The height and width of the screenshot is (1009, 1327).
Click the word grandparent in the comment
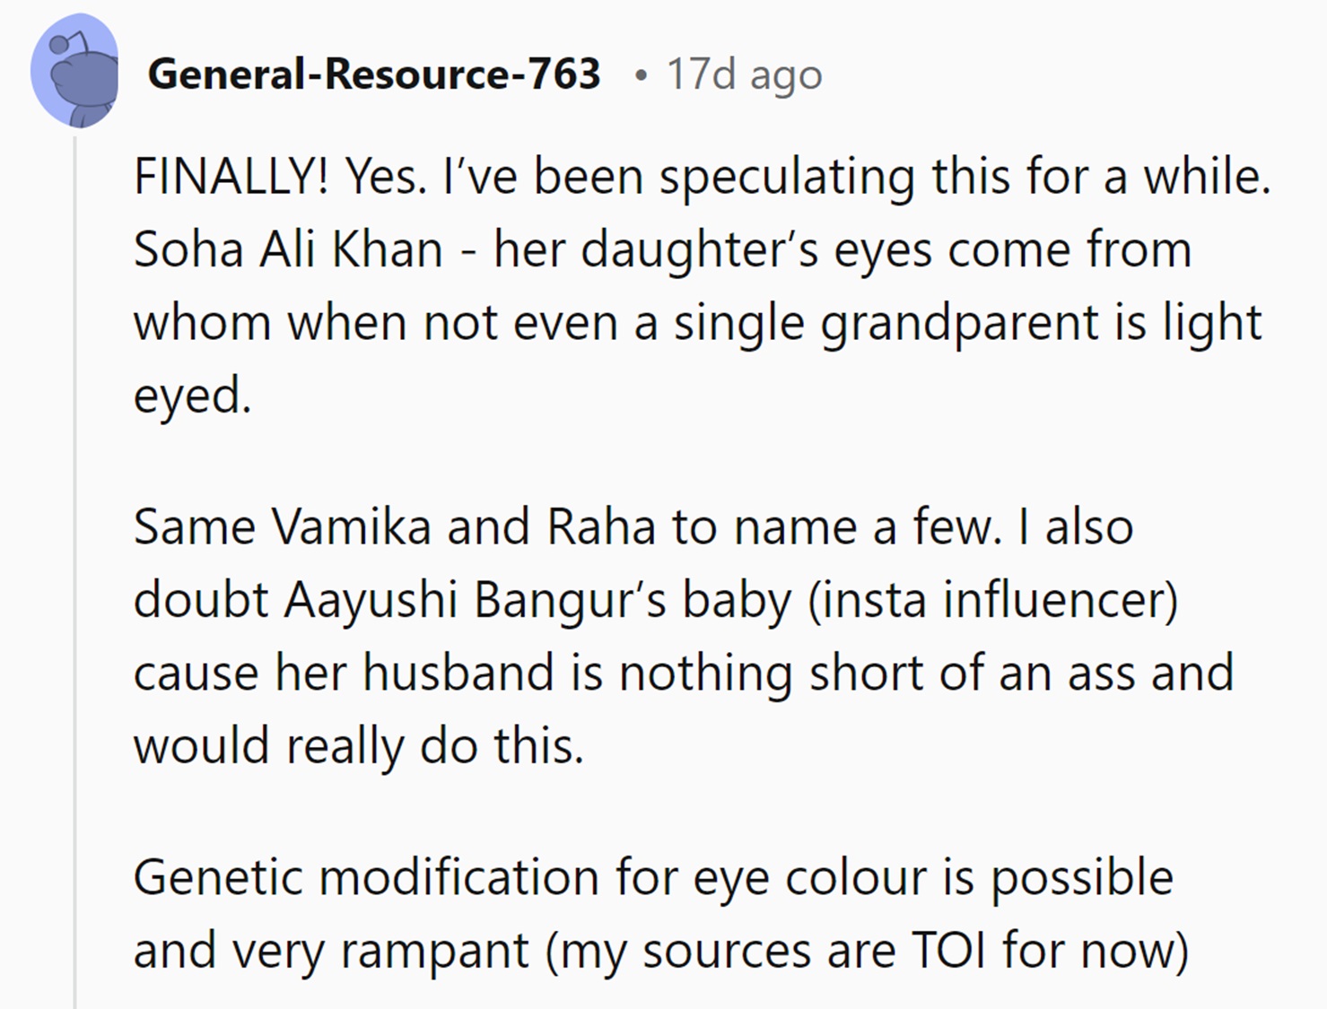[x=959, y=323]
